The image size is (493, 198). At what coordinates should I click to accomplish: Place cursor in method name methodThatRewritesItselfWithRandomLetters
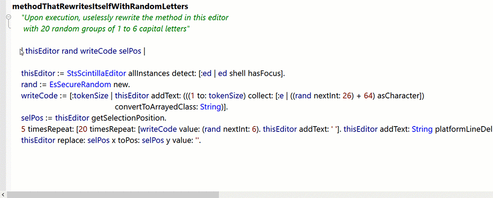click(100, 6)
